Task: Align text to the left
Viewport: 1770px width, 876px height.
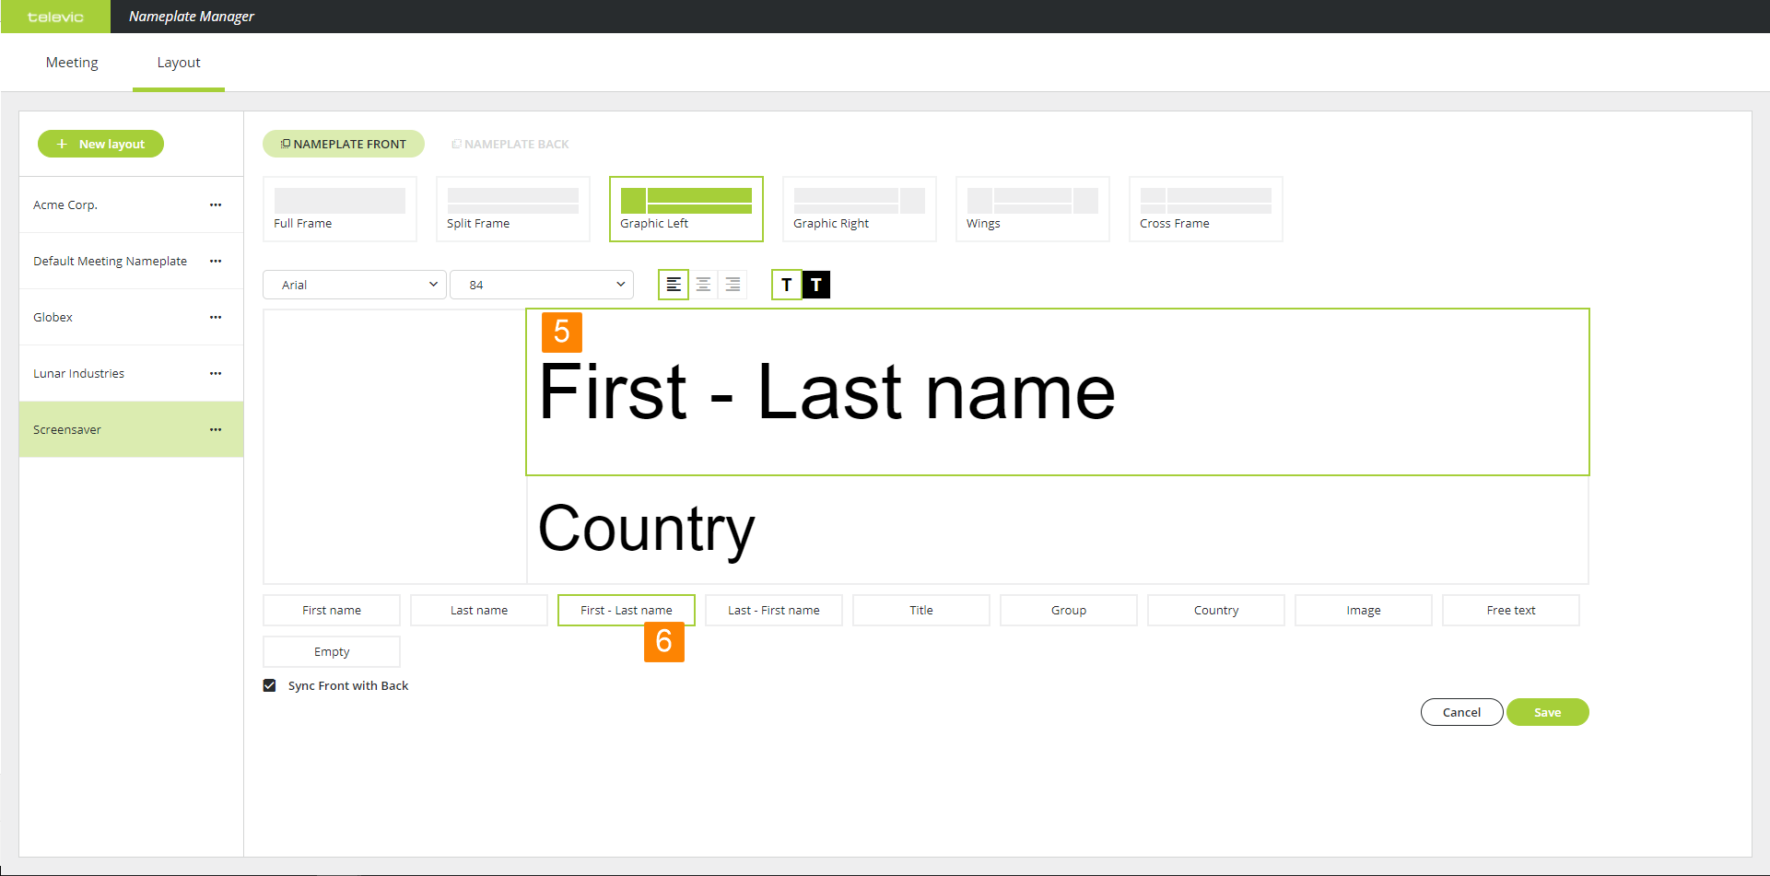Action: click(x=674, y=285)
